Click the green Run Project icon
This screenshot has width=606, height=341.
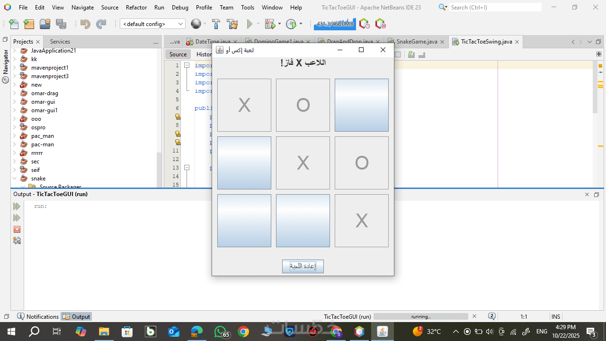[x=250, y=24]
